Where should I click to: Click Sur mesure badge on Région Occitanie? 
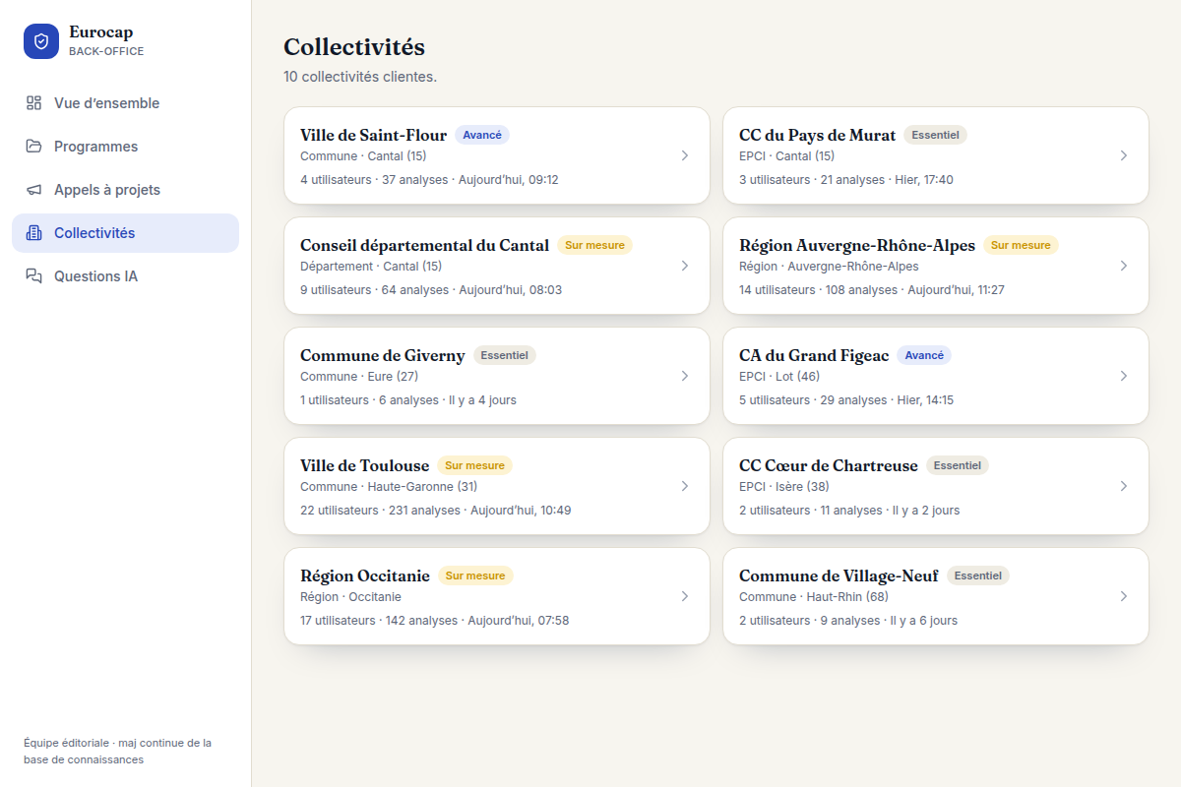click(x=475, y=575)
